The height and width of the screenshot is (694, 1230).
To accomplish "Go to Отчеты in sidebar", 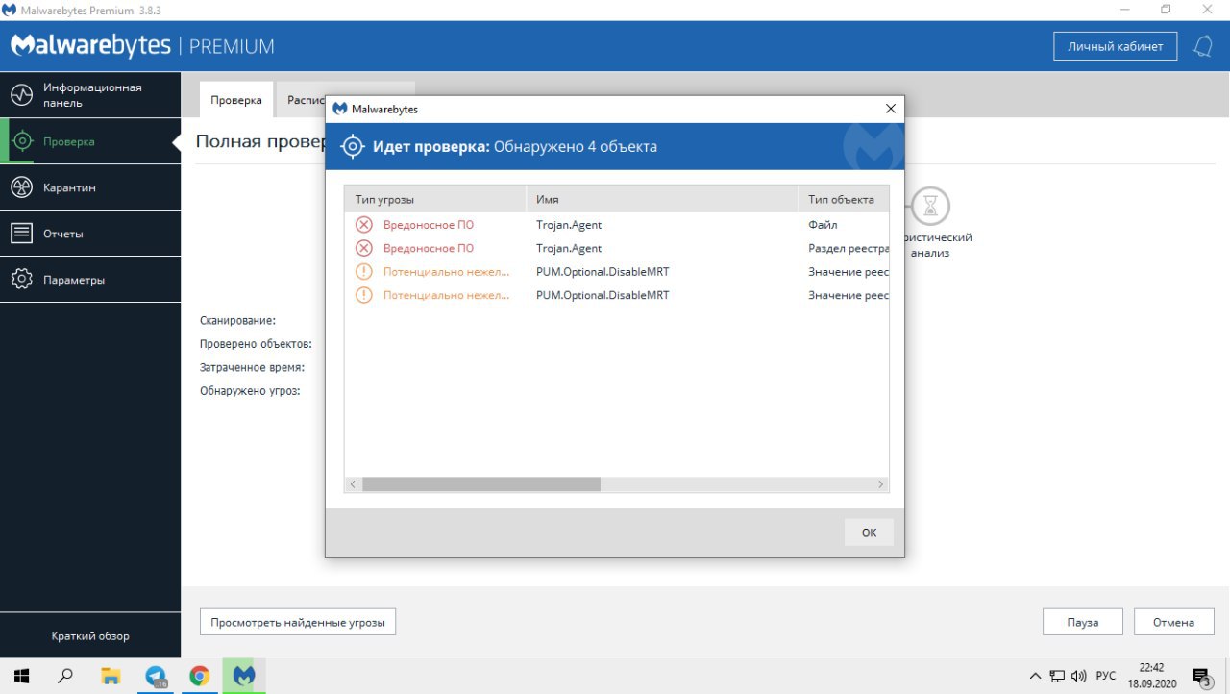I will (x=90, y=234).
